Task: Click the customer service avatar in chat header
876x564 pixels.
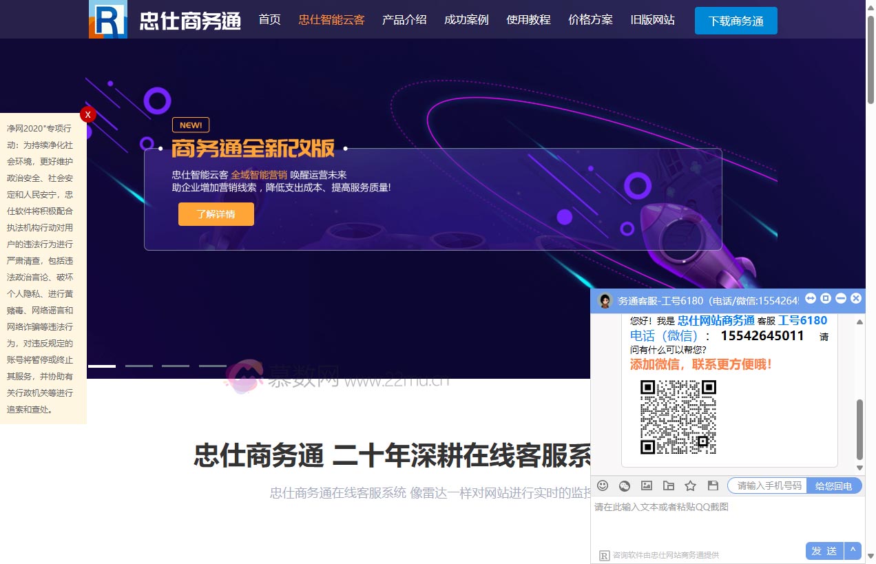Action: tap(605, 300)
